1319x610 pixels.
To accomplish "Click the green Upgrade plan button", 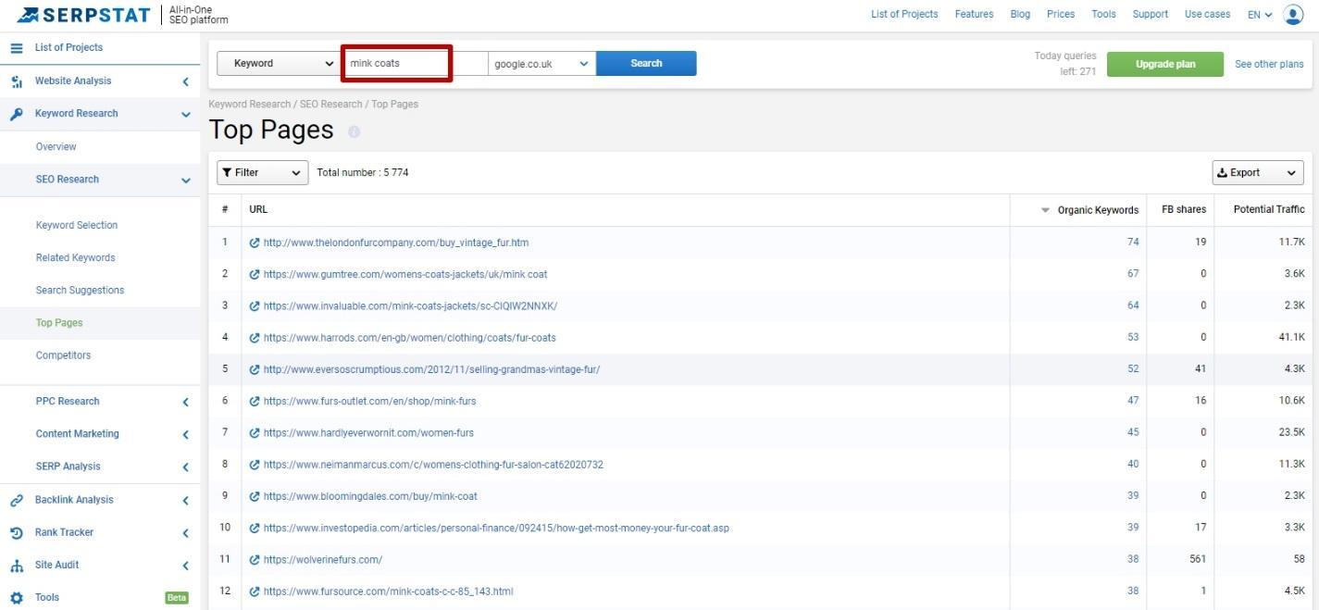I will click(1165, 64).
